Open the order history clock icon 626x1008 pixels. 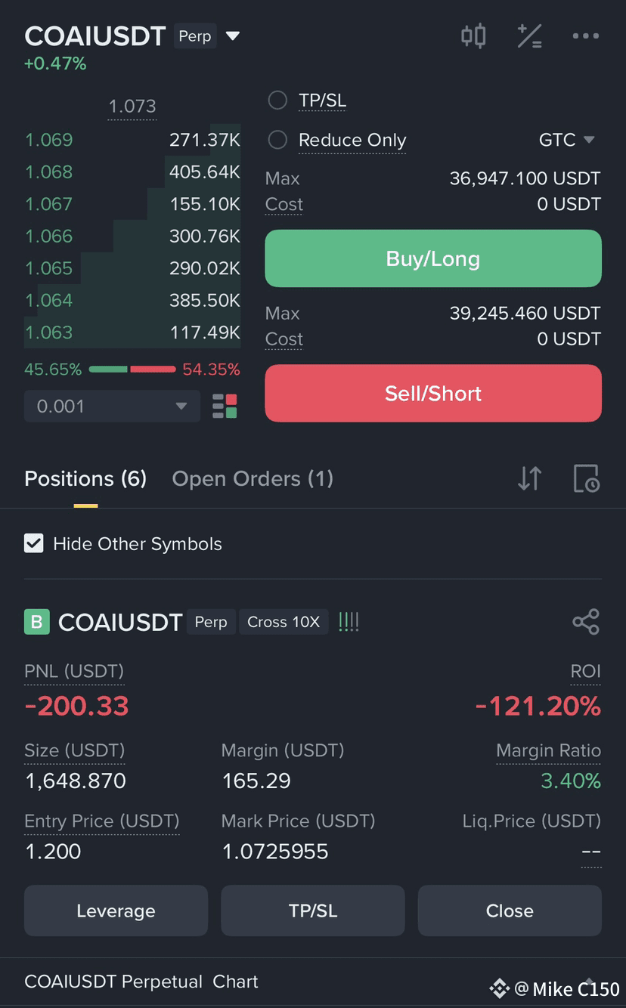586,478
